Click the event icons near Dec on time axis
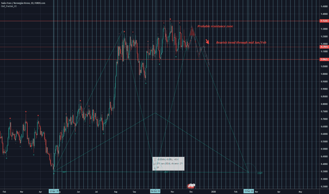Image resolution: width=329 pixels, height=194 pixels. pyautogui.click(x=191, y=186)
